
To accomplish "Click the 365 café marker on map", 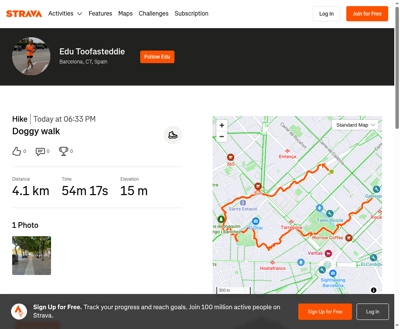I will (x=230, y=157).
